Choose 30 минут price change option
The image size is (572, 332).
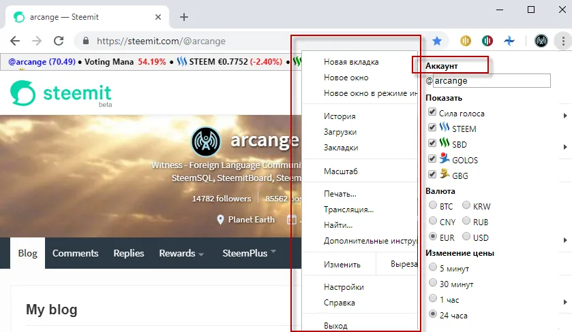point(433,282)
